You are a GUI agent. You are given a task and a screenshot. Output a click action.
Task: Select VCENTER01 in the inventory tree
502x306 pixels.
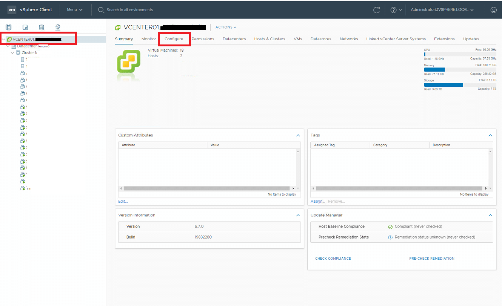coord(37,39)
